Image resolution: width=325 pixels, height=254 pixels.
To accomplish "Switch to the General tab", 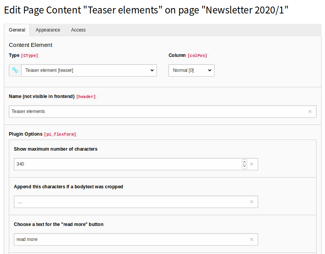I will click(x=17, y=30).
